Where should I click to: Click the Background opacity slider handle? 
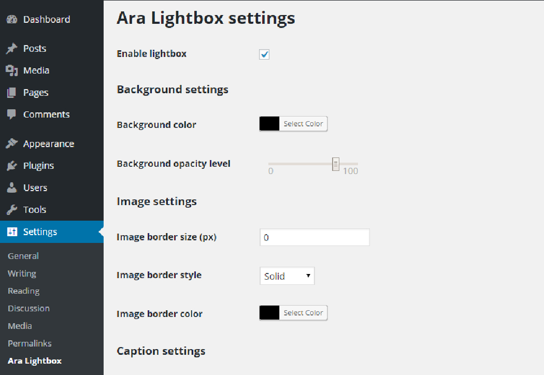[x=336, y=164]
